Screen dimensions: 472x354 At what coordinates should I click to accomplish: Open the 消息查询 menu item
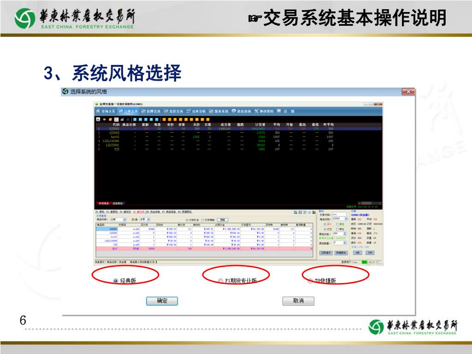242,112
